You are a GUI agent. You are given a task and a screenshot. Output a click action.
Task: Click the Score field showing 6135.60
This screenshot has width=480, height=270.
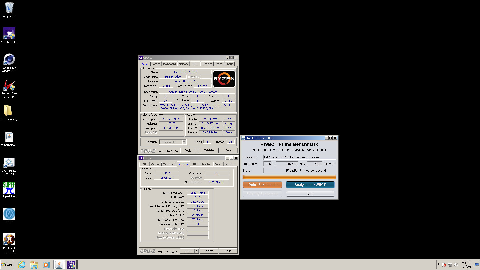(x=281, y=171)
